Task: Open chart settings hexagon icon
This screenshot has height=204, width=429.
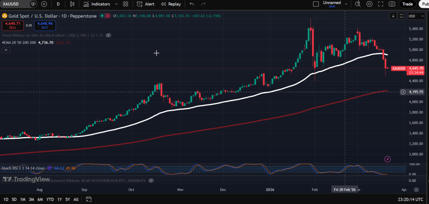Action: [x=370, y=4]
